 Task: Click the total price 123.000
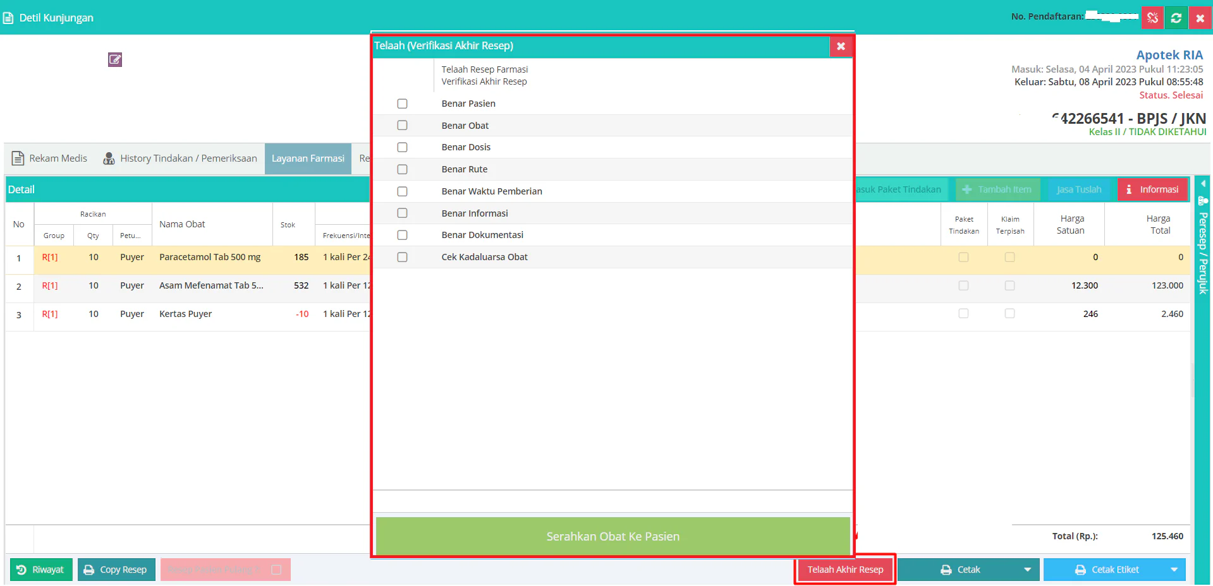pyautogui.click(x=1167, y=285)
